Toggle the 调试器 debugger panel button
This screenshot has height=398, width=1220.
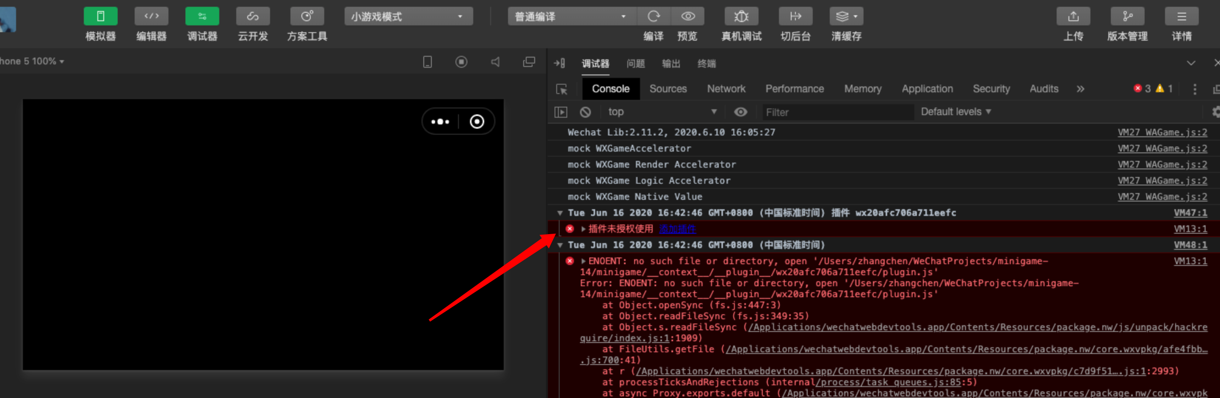click(x=202, y=17)
